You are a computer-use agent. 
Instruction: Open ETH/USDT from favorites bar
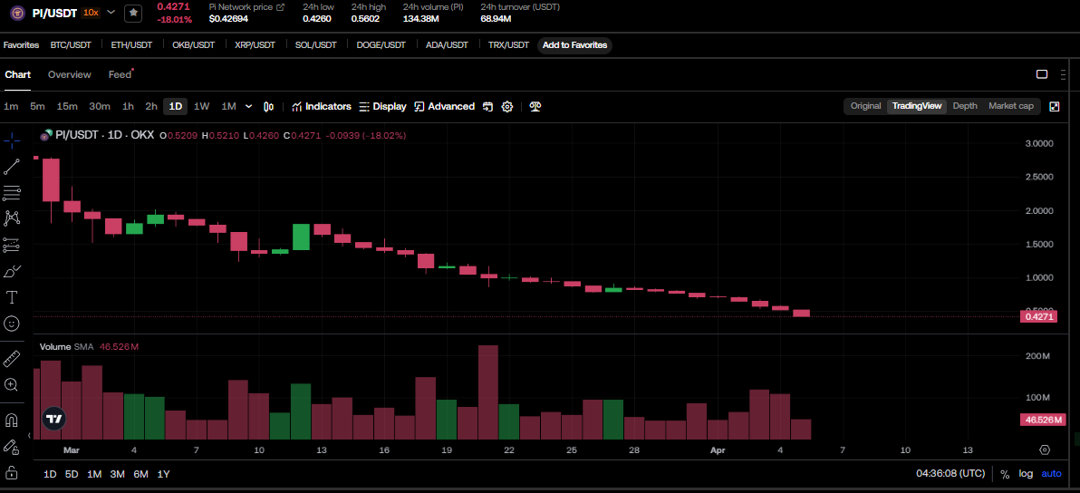131,45
